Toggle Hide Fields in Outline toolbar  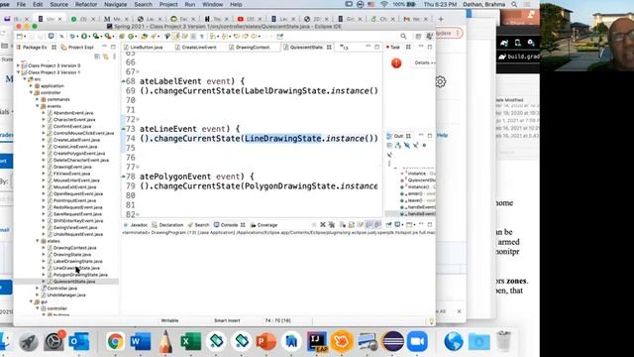[x=407, y=146]
